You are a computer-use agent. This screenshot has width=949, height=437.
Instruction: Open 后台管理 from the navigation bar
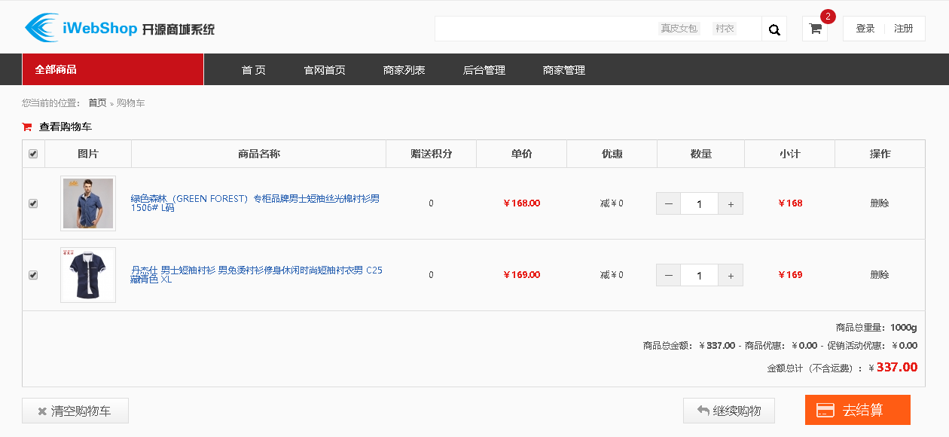click(x=484, y=70)
